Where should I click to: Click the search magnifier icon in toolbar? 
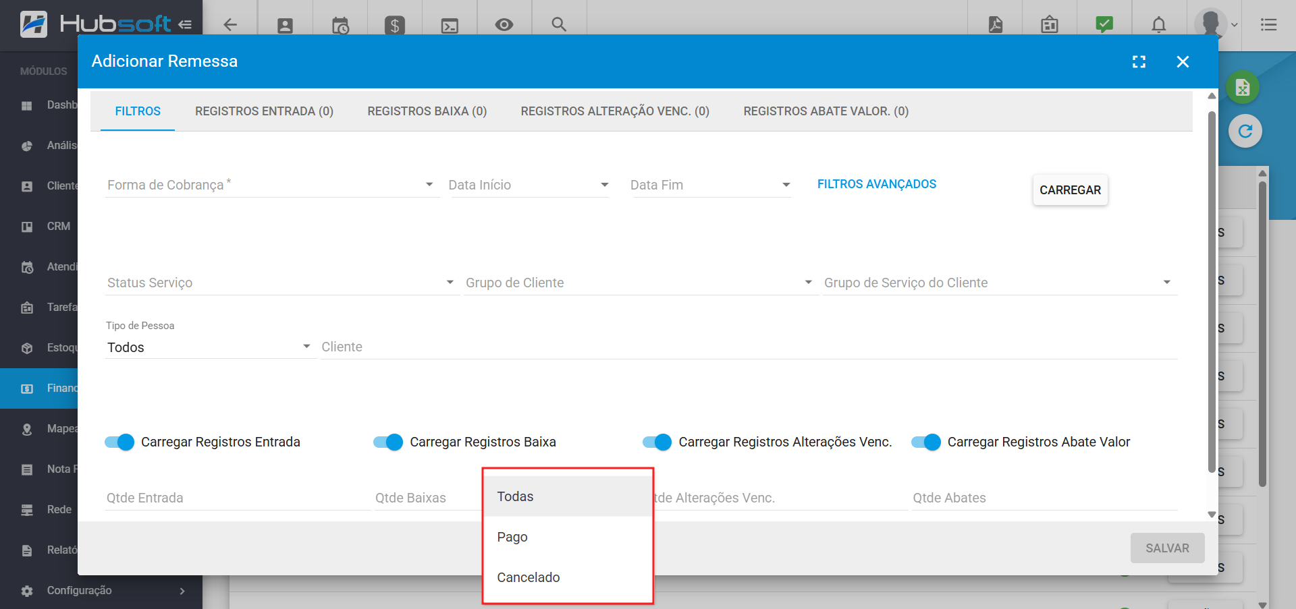coord(558,25)
